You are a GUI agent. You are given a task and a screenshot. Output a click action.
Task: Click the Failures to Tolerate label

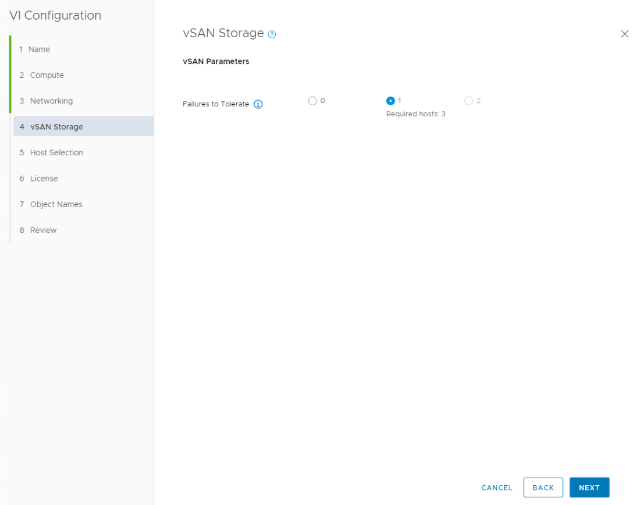point(216,104)
